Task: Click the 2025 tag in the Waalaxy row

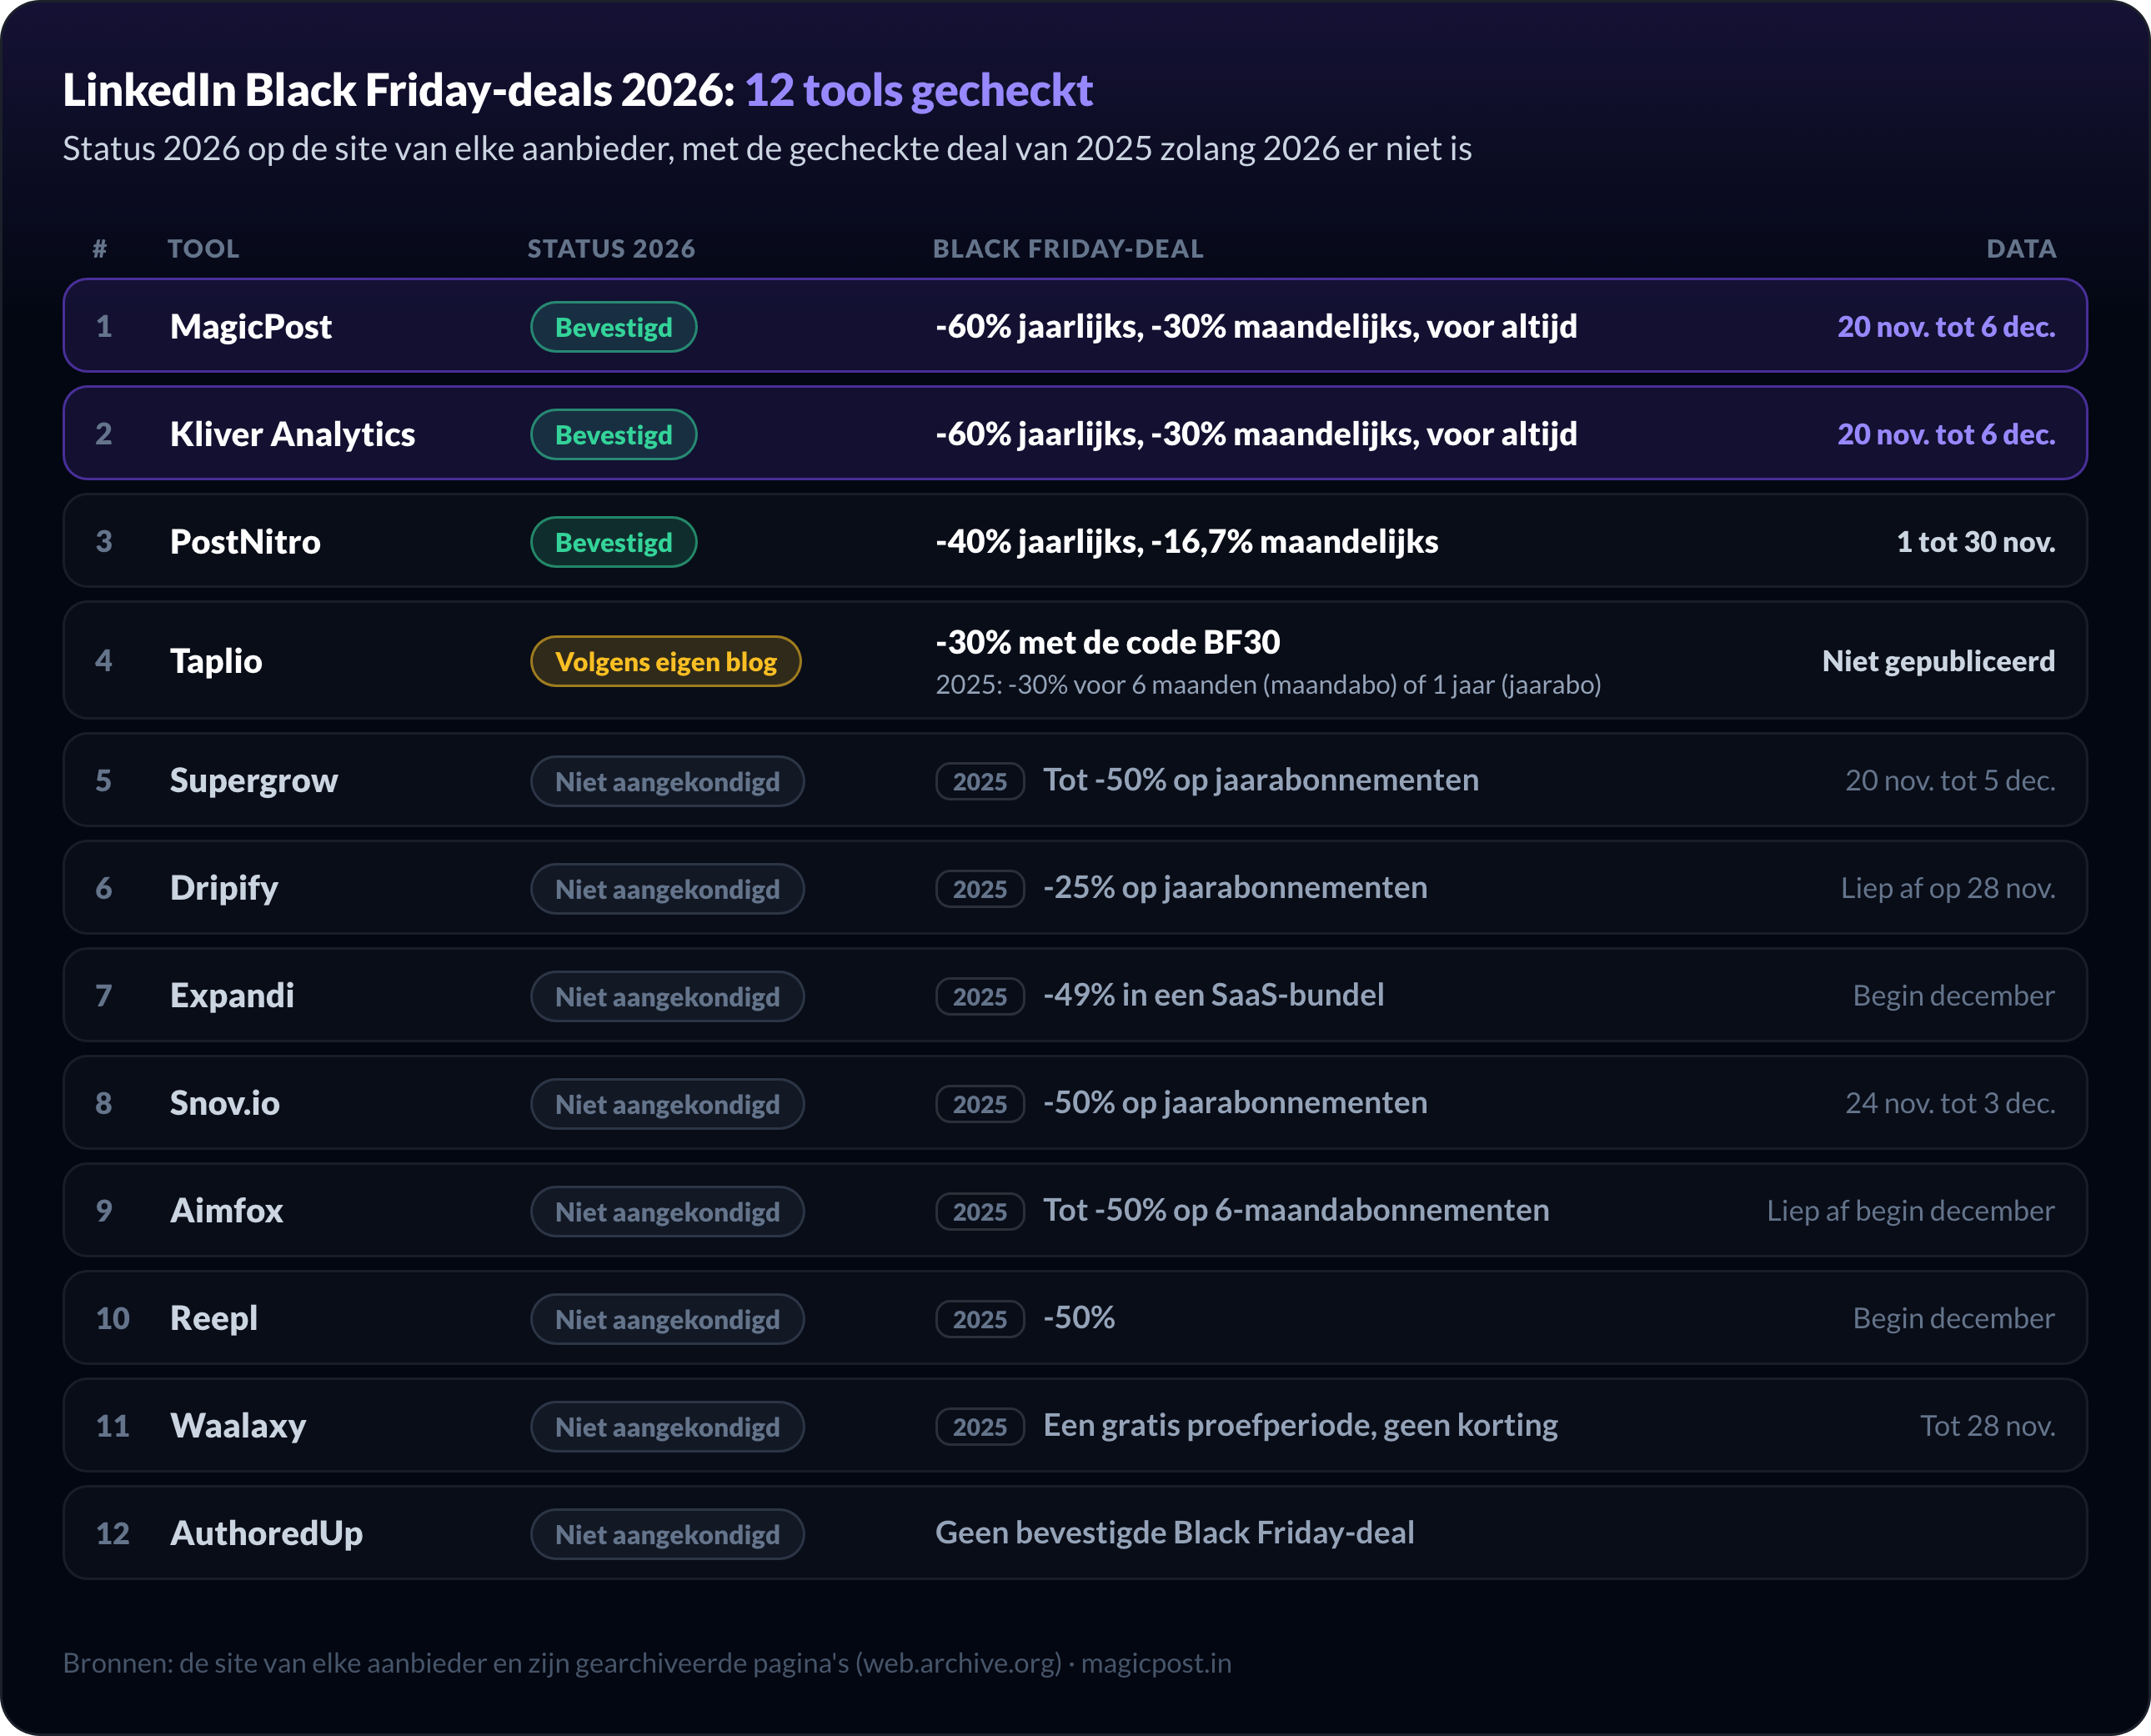Action: [x=980, y=1426]
